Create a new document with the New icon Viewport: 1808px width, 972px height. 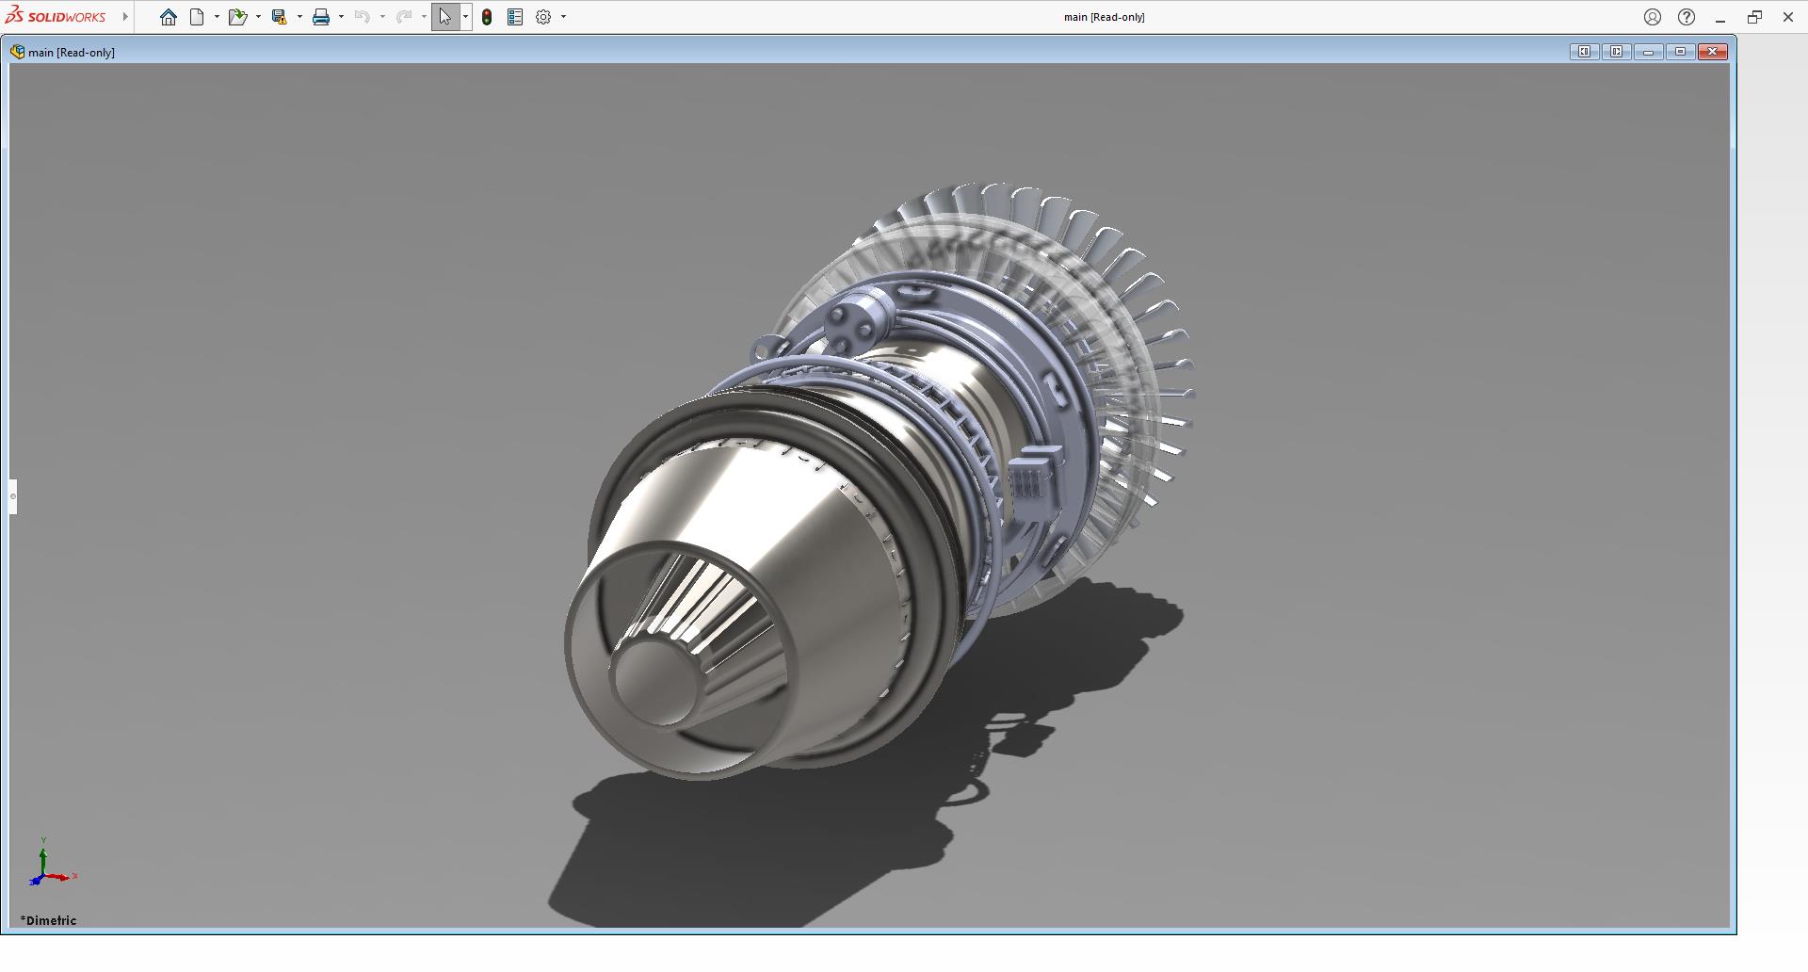197,17
